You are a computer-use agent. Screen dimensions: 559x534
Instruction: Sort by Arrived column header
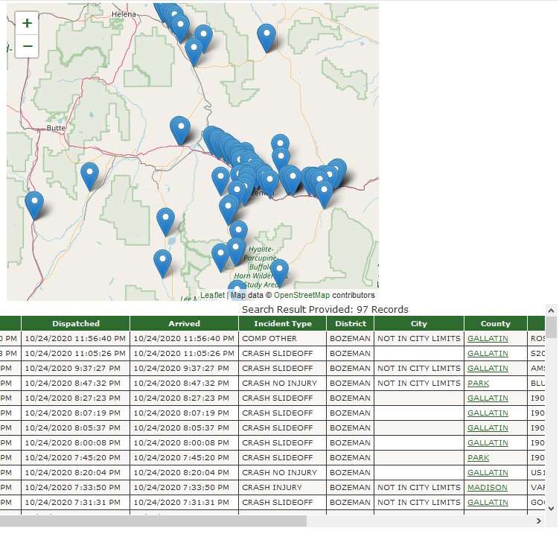[184, 323]
